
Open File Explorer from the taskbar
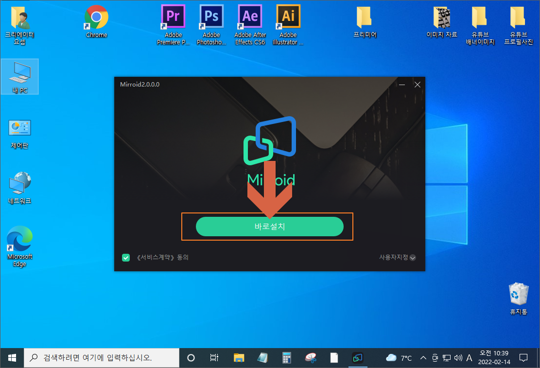(239, 358)
